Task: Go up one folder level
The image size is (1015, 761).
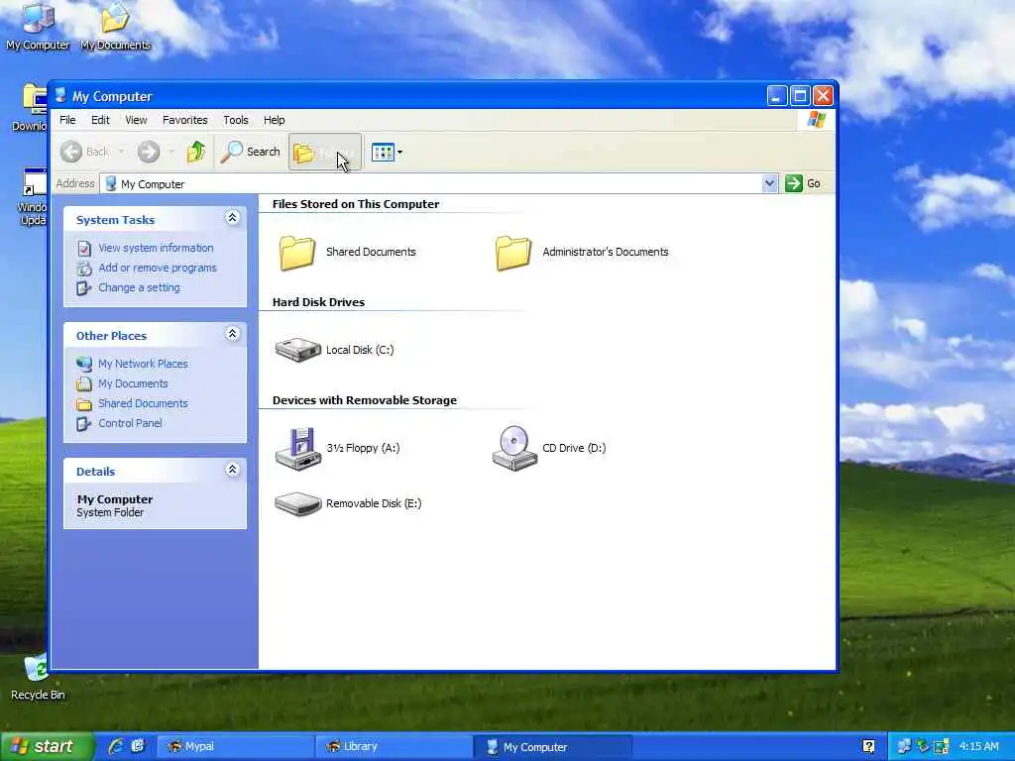Action: click(195, 152)
